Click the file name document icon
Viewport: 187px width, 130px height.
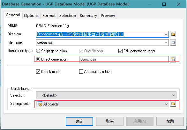pos(173,42)
